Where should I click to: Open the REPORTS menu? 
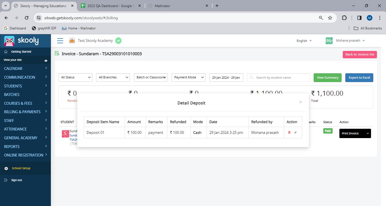(25, 147)
